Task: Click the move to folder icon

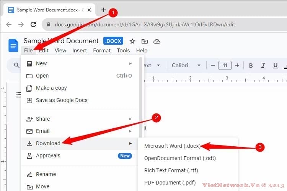Action: (x=144, y=41)
